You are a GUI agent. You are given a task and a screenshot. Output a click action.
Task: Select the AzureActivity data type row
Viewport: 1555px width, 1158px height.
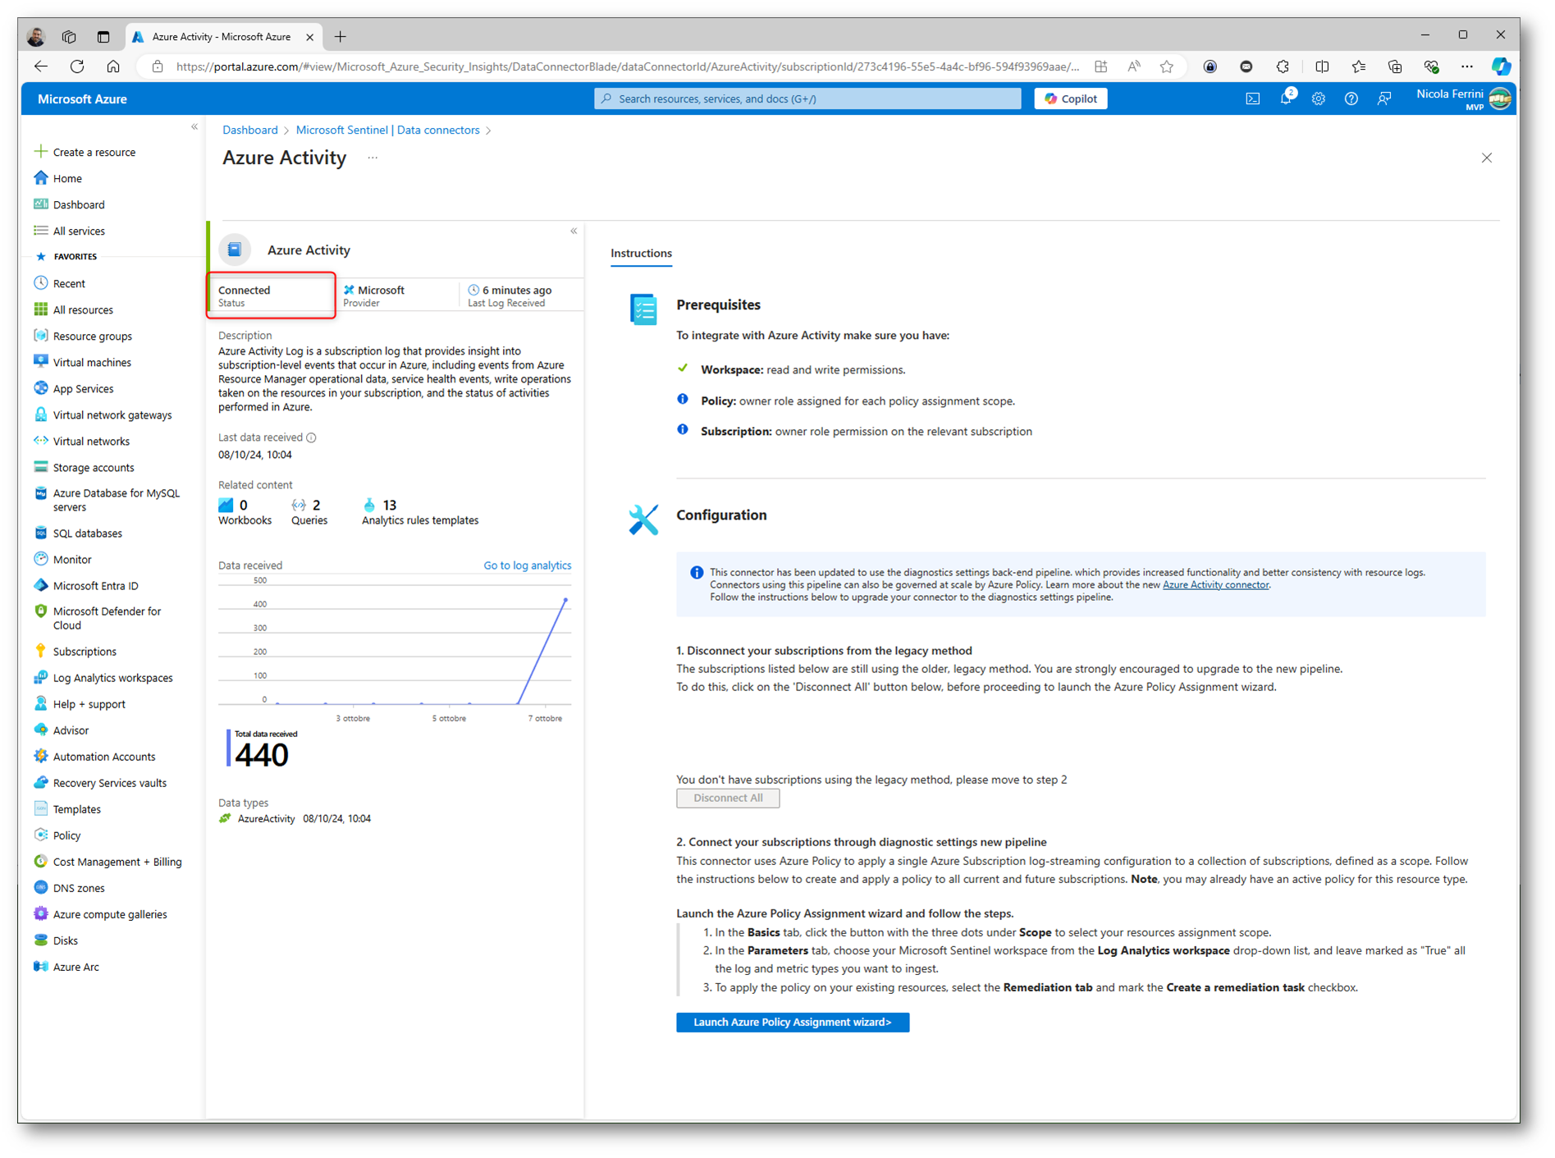click(x=295, y=818)
